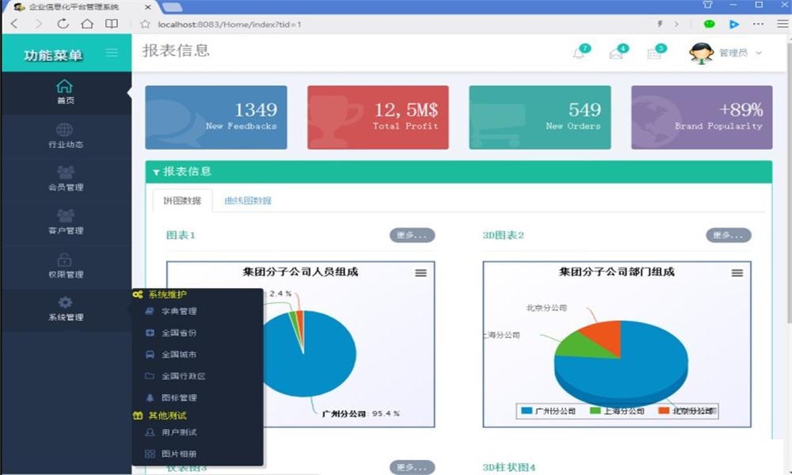792x475 pixels.
Task: Click 更多... button beside 3D图表2
Action: click(729, 235)
